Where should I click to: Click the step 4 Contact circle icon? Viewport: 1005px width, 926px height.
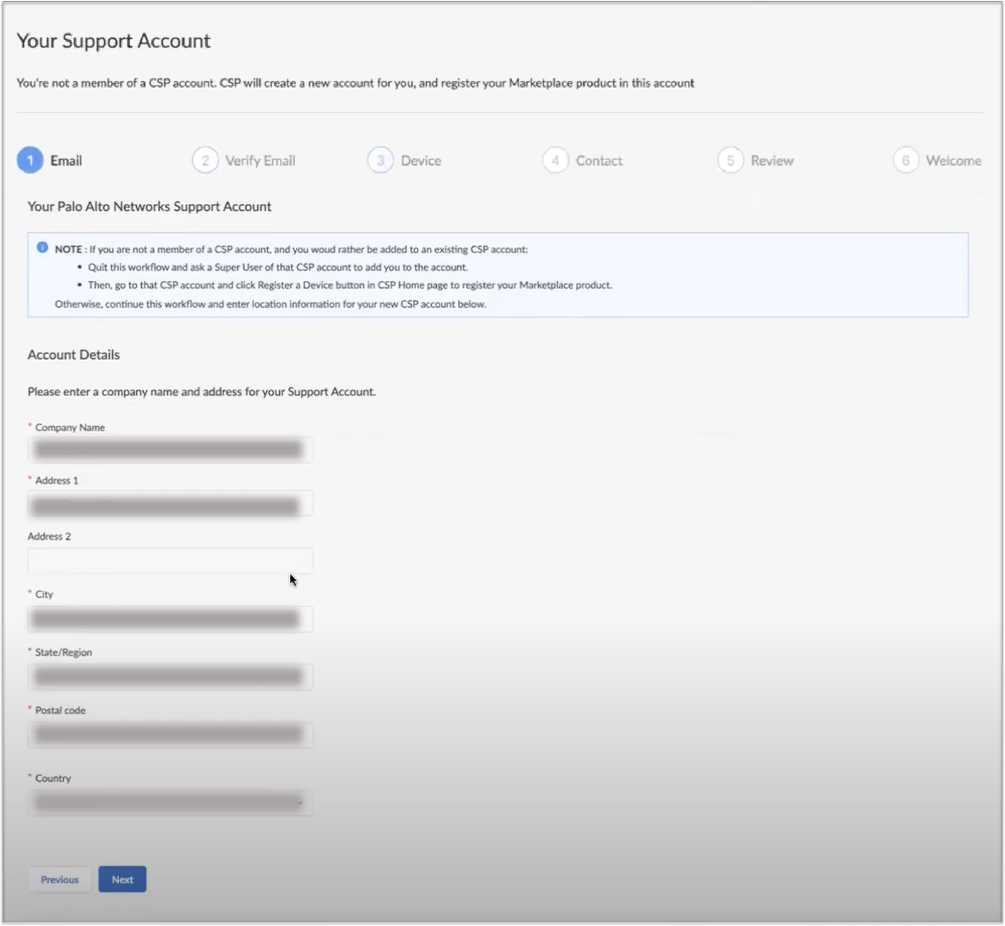[555, 160]
